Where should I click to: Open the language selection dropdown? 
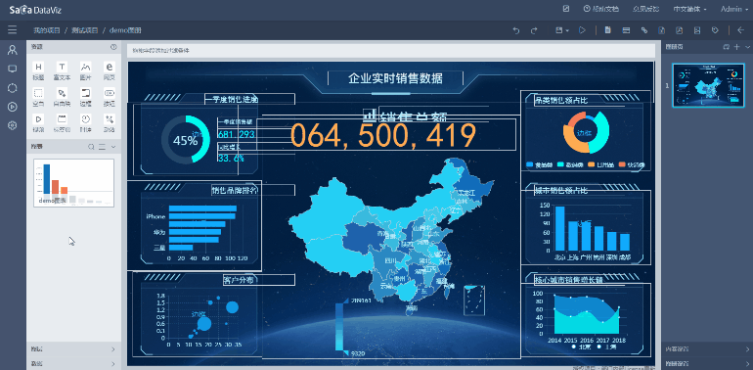pos(689,9)
